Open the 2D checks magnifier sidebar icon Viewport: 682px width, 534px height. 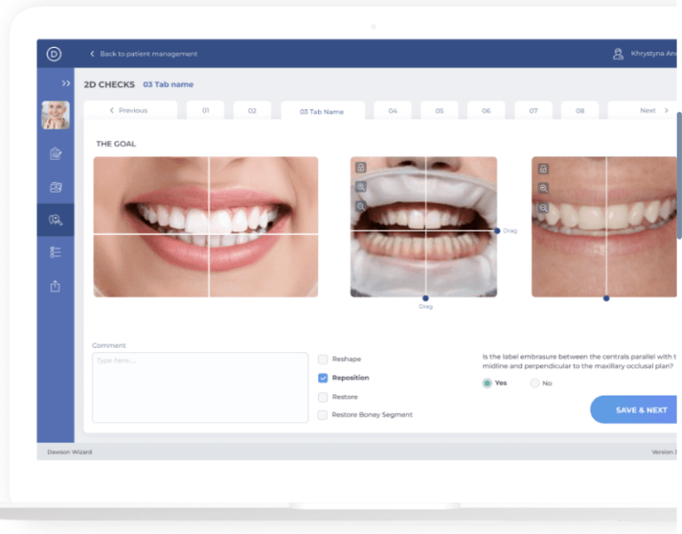click(55, 219)
